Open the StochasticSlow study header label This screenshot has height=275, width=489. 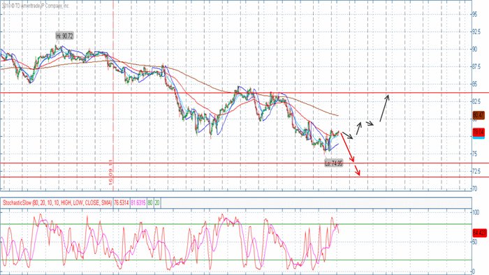(57, 202)
